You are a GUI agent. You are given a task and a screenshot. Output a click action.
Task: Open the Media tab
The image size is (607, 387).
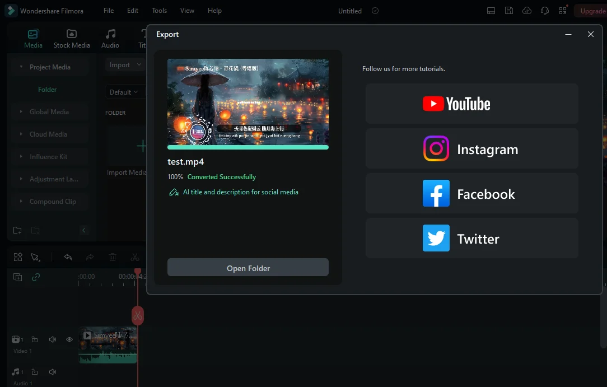pyautogui.click(x=33, y=39)
